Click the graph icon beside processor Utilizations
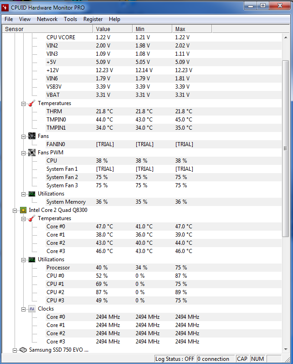293x364 pixels. click(32, 259)
